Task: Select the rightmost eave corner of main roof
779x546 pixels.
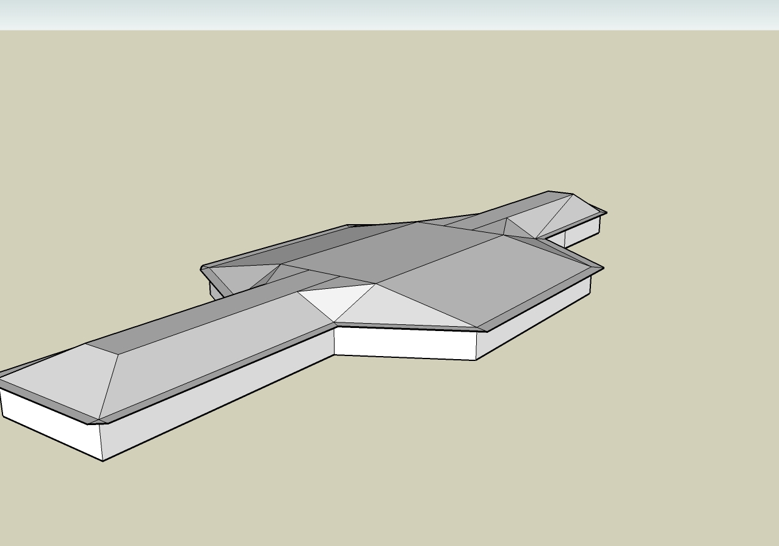Action: pyautogui.click(x=603, y=268)
